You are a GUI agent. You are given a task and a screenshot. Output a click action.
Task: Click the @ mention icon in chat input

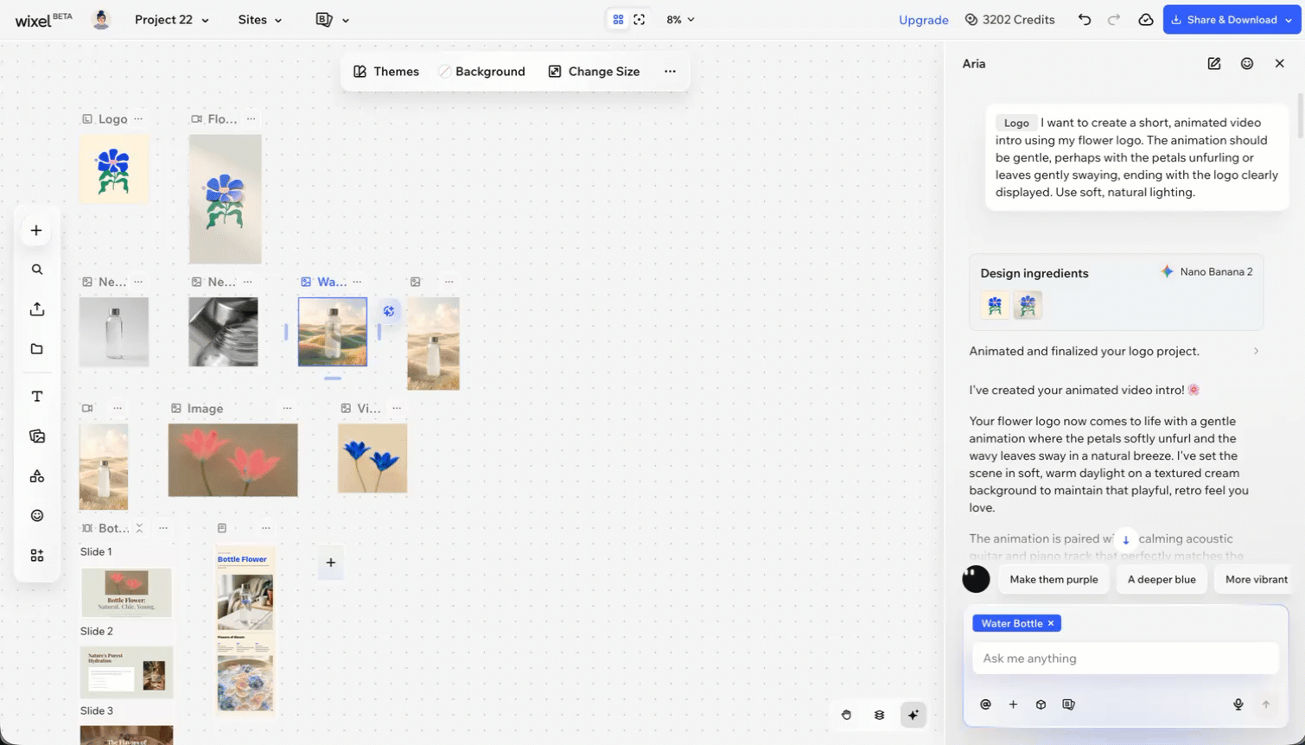tap(985, 704)
